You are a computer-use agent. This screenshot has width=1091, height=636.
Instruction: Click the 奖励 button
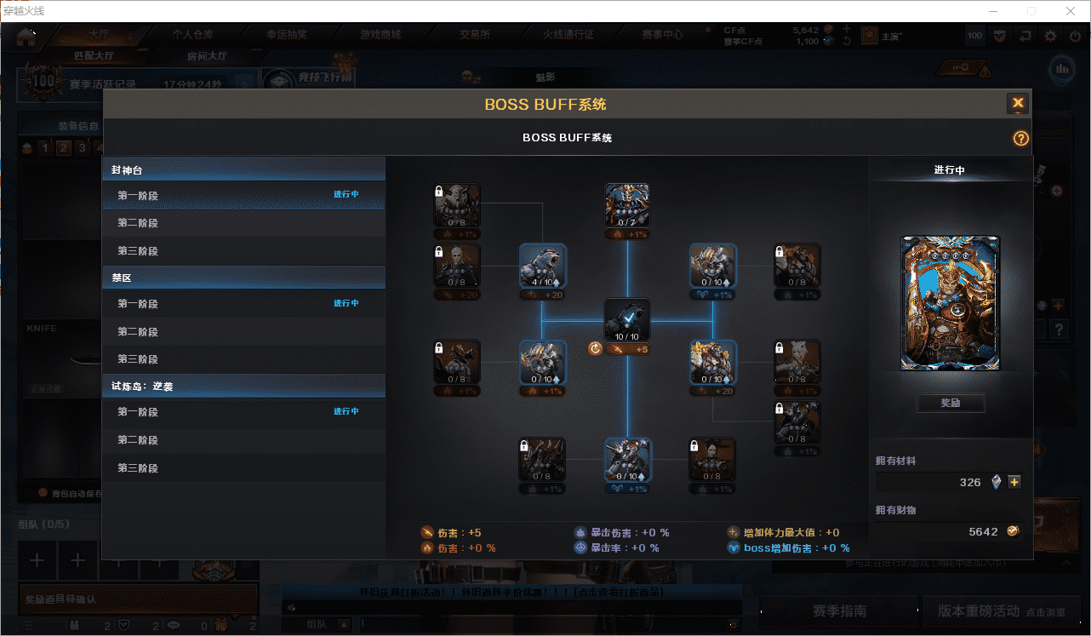click(951, 403)
